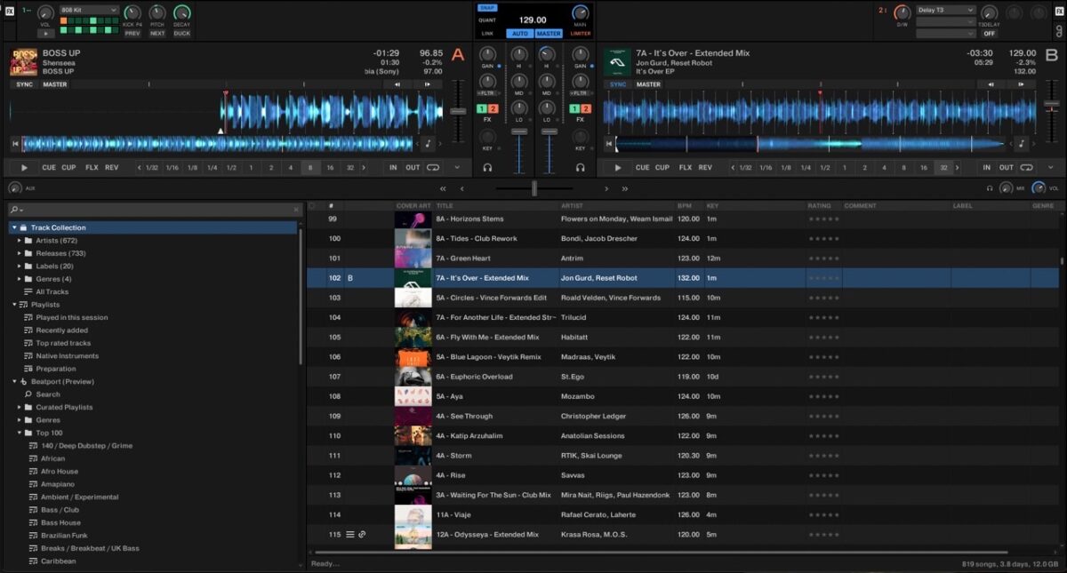Click the headphone cue icon for Deck B
1067x573 pixels.
pos(580,167)
